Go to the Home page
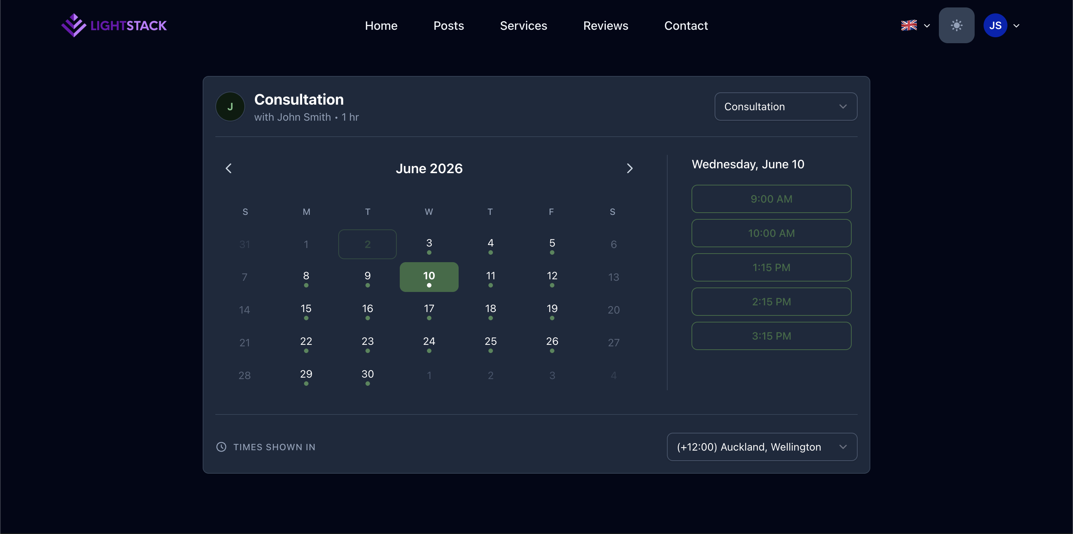This screenshot has height=534, width=1073. (381, 25)
